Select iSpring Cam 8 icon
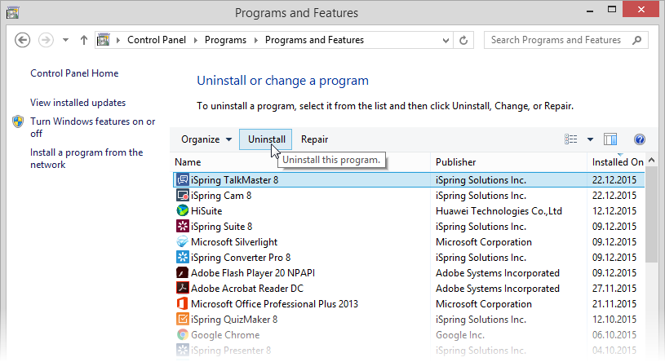 coord(183,196)
